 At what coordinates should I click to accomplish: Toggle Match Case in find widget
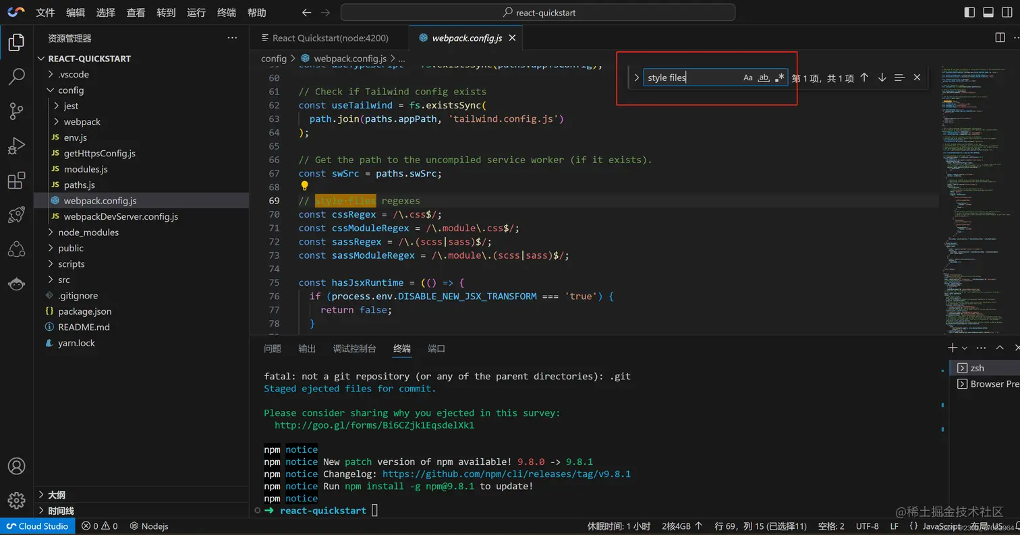pyautogui.click(x=748, y=77)
